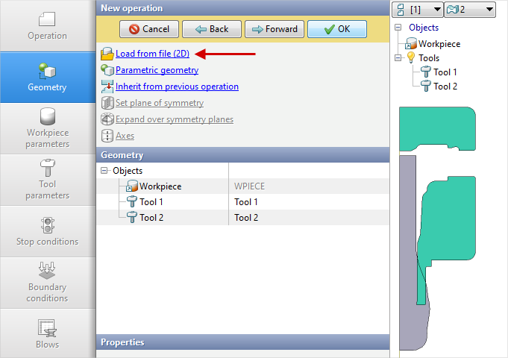This screenshot has width=508, height=358.
Task: Click the Tools lightbulb icon in the tree
Action: tap(410, 58)
